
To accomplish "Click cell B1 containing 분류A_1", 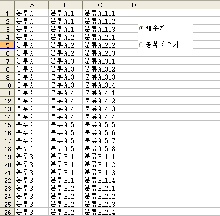I will [66, 13].
